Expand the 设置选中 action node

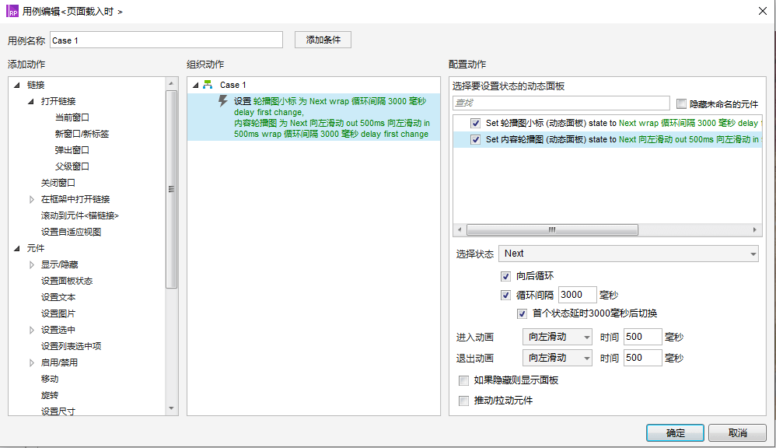[31, 331]
